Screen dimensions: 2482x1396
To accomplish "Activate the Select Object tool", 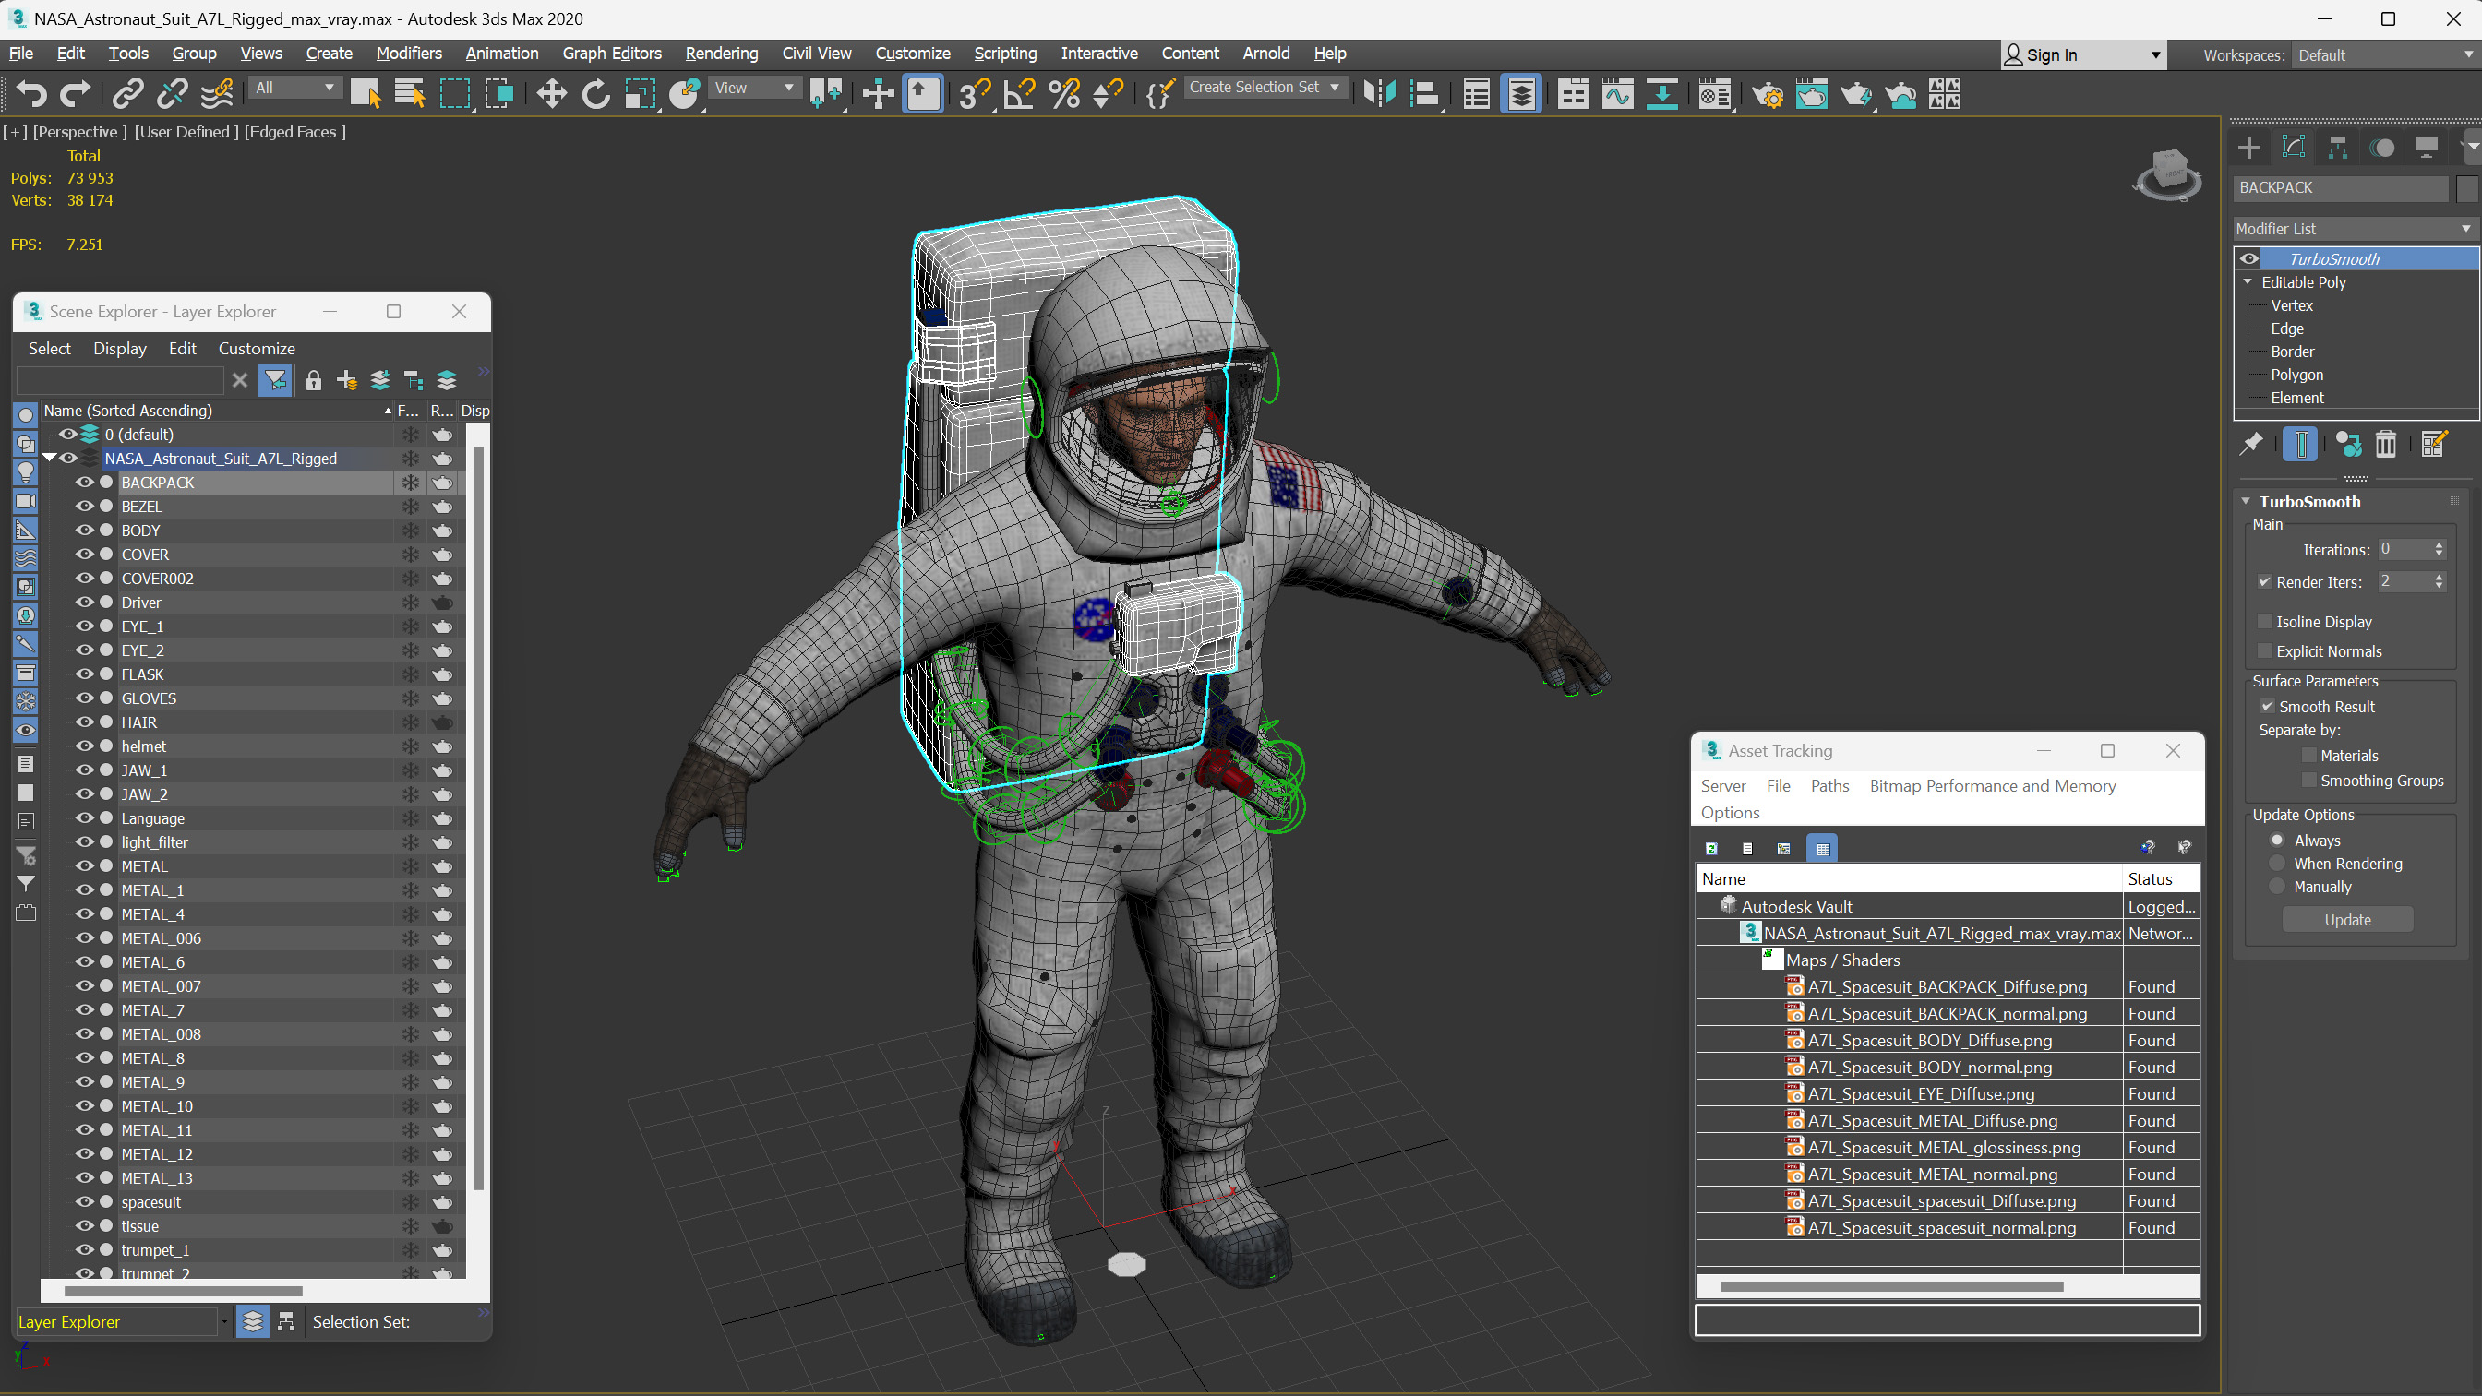I will 366,93.
